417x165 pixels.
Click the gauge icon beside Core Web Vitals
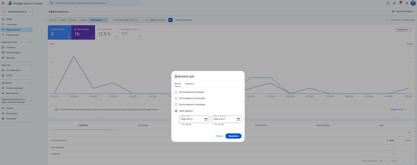click(x=3, y=70)
